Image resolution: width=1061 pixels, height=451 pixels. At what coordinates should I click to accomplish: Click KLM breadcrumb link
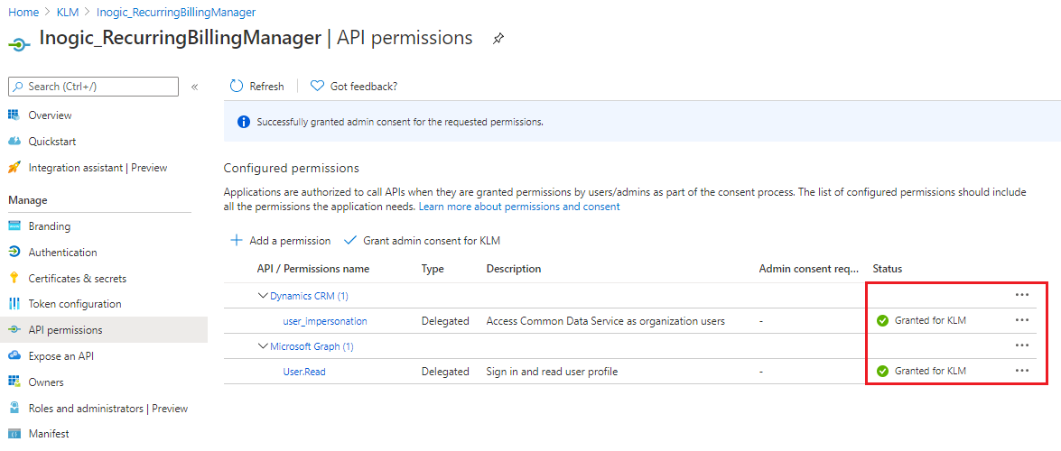pos(68,12)
